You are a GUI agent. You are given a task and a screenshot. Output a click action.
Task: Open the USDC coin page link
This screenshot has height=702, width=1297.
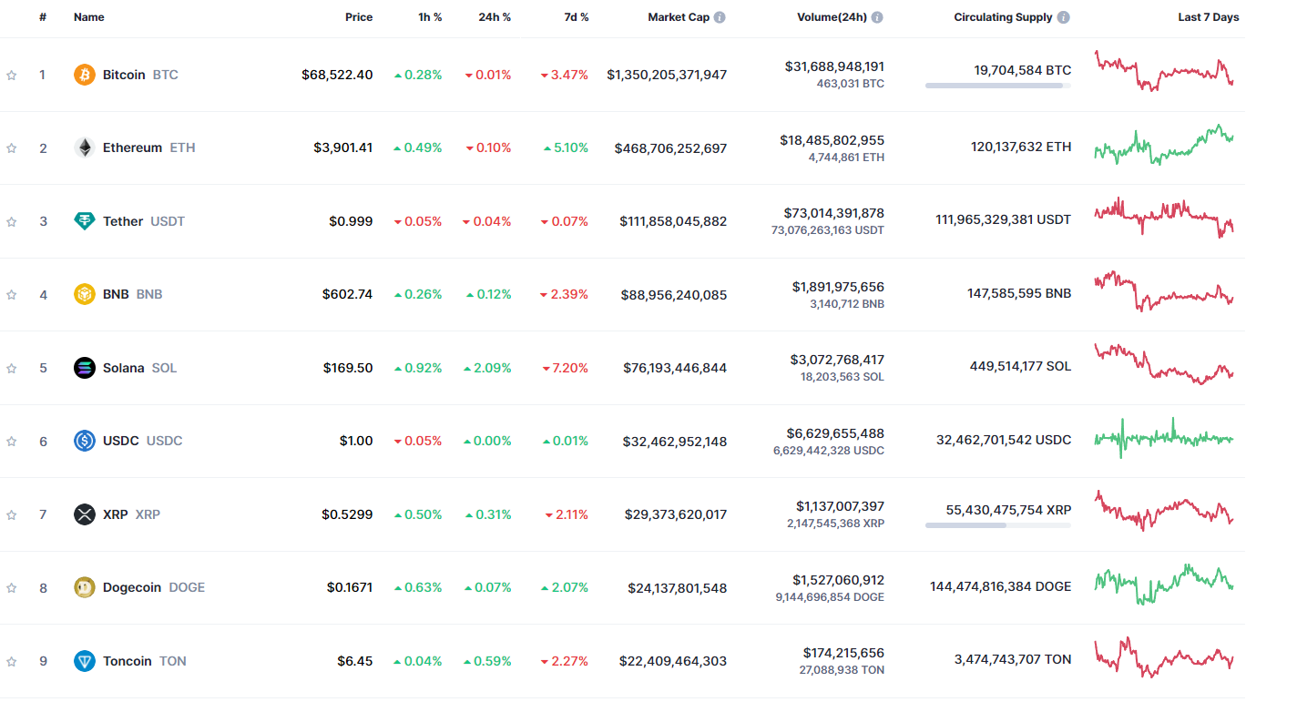tap(121, 441)
